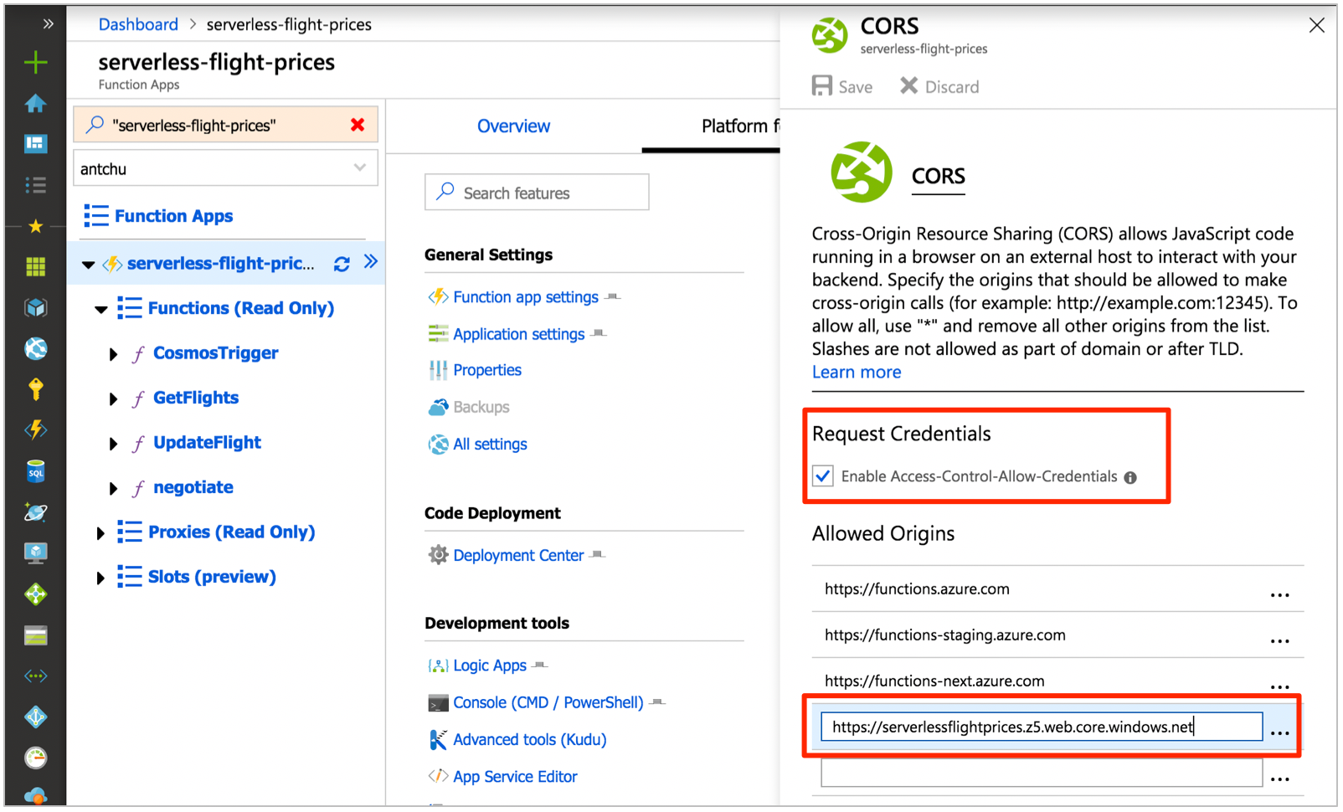The image size is (1343, 812).
Task: Refresh serverless-flight-prices using the refresh icon
Action: click(x=341, y=264)
